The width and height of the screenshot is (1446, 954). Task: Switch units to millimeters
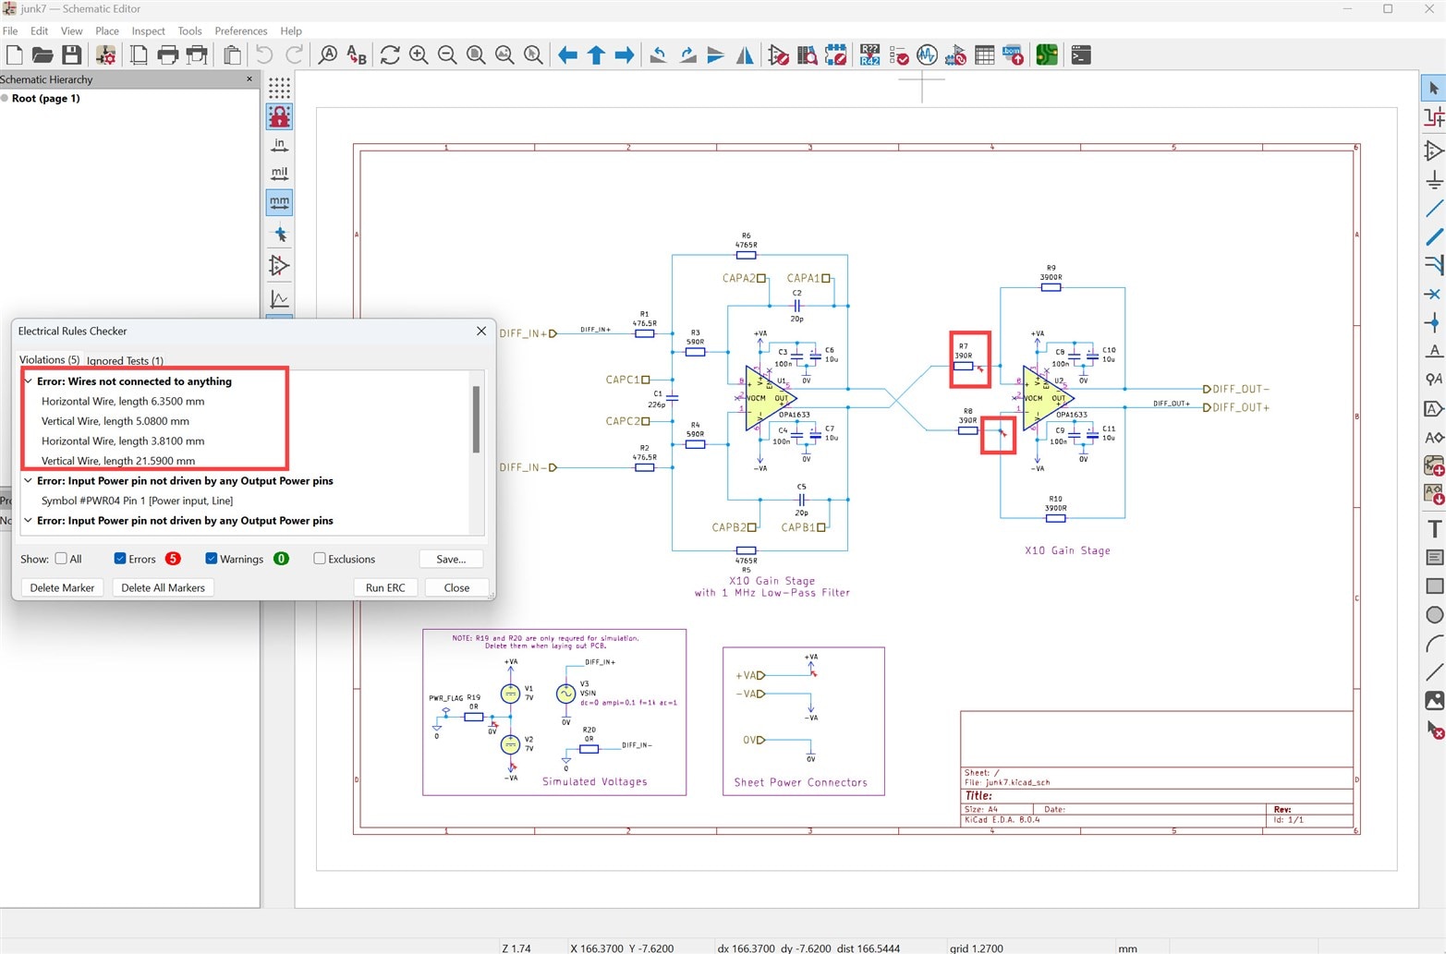coord(279,202)
